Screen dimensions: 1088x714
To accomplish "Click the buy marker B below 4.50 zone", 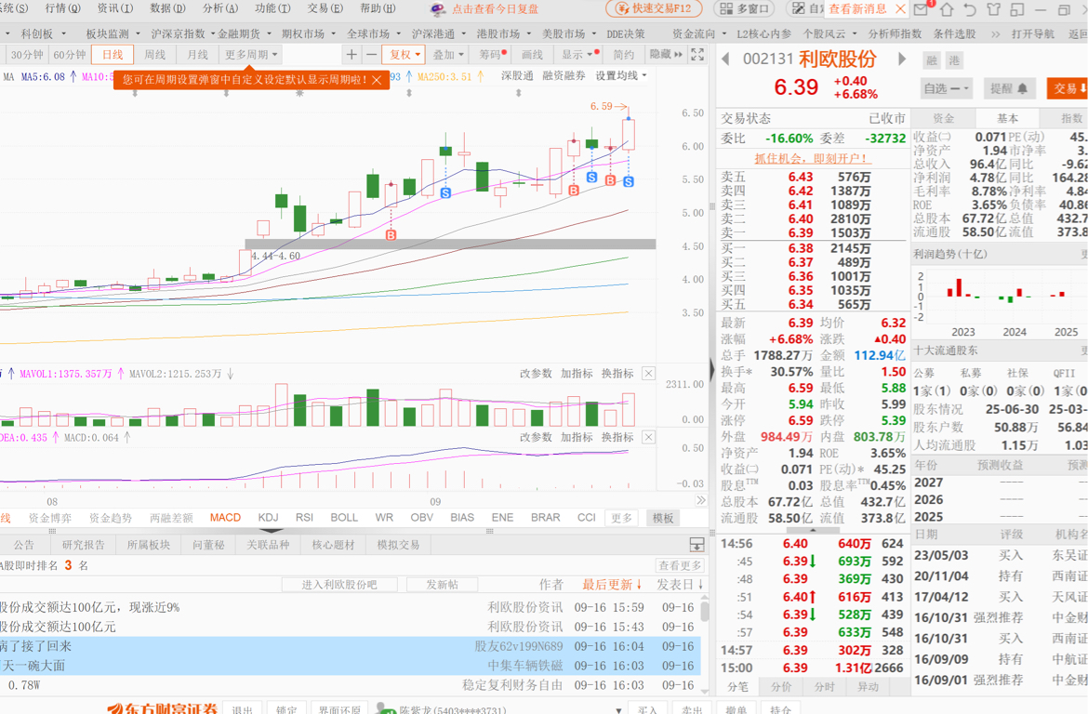I will pyautogui.click(x=391, y=235).
